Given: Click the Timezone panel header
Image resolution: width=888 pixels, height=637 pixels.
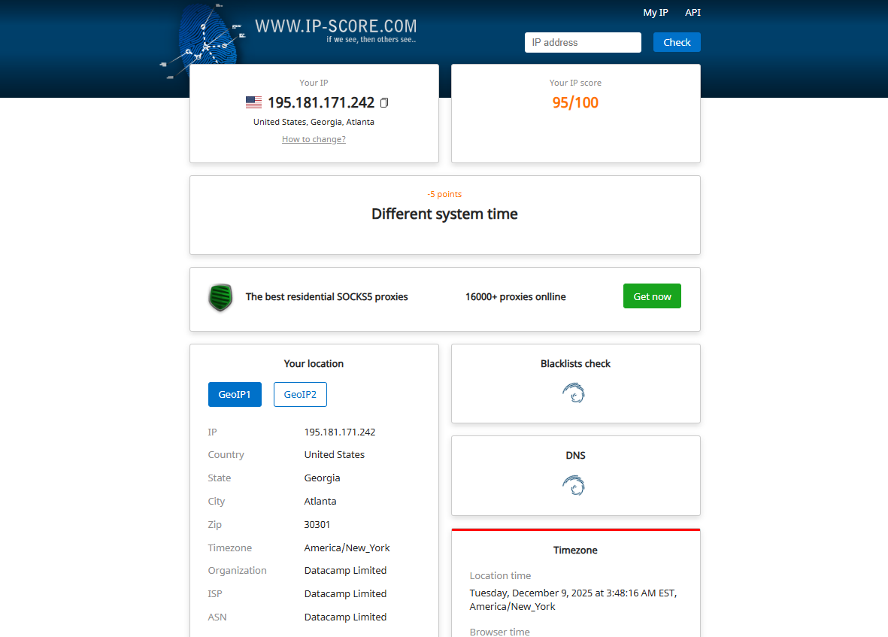Looking at the screenshot, I should tap(575, 550).
